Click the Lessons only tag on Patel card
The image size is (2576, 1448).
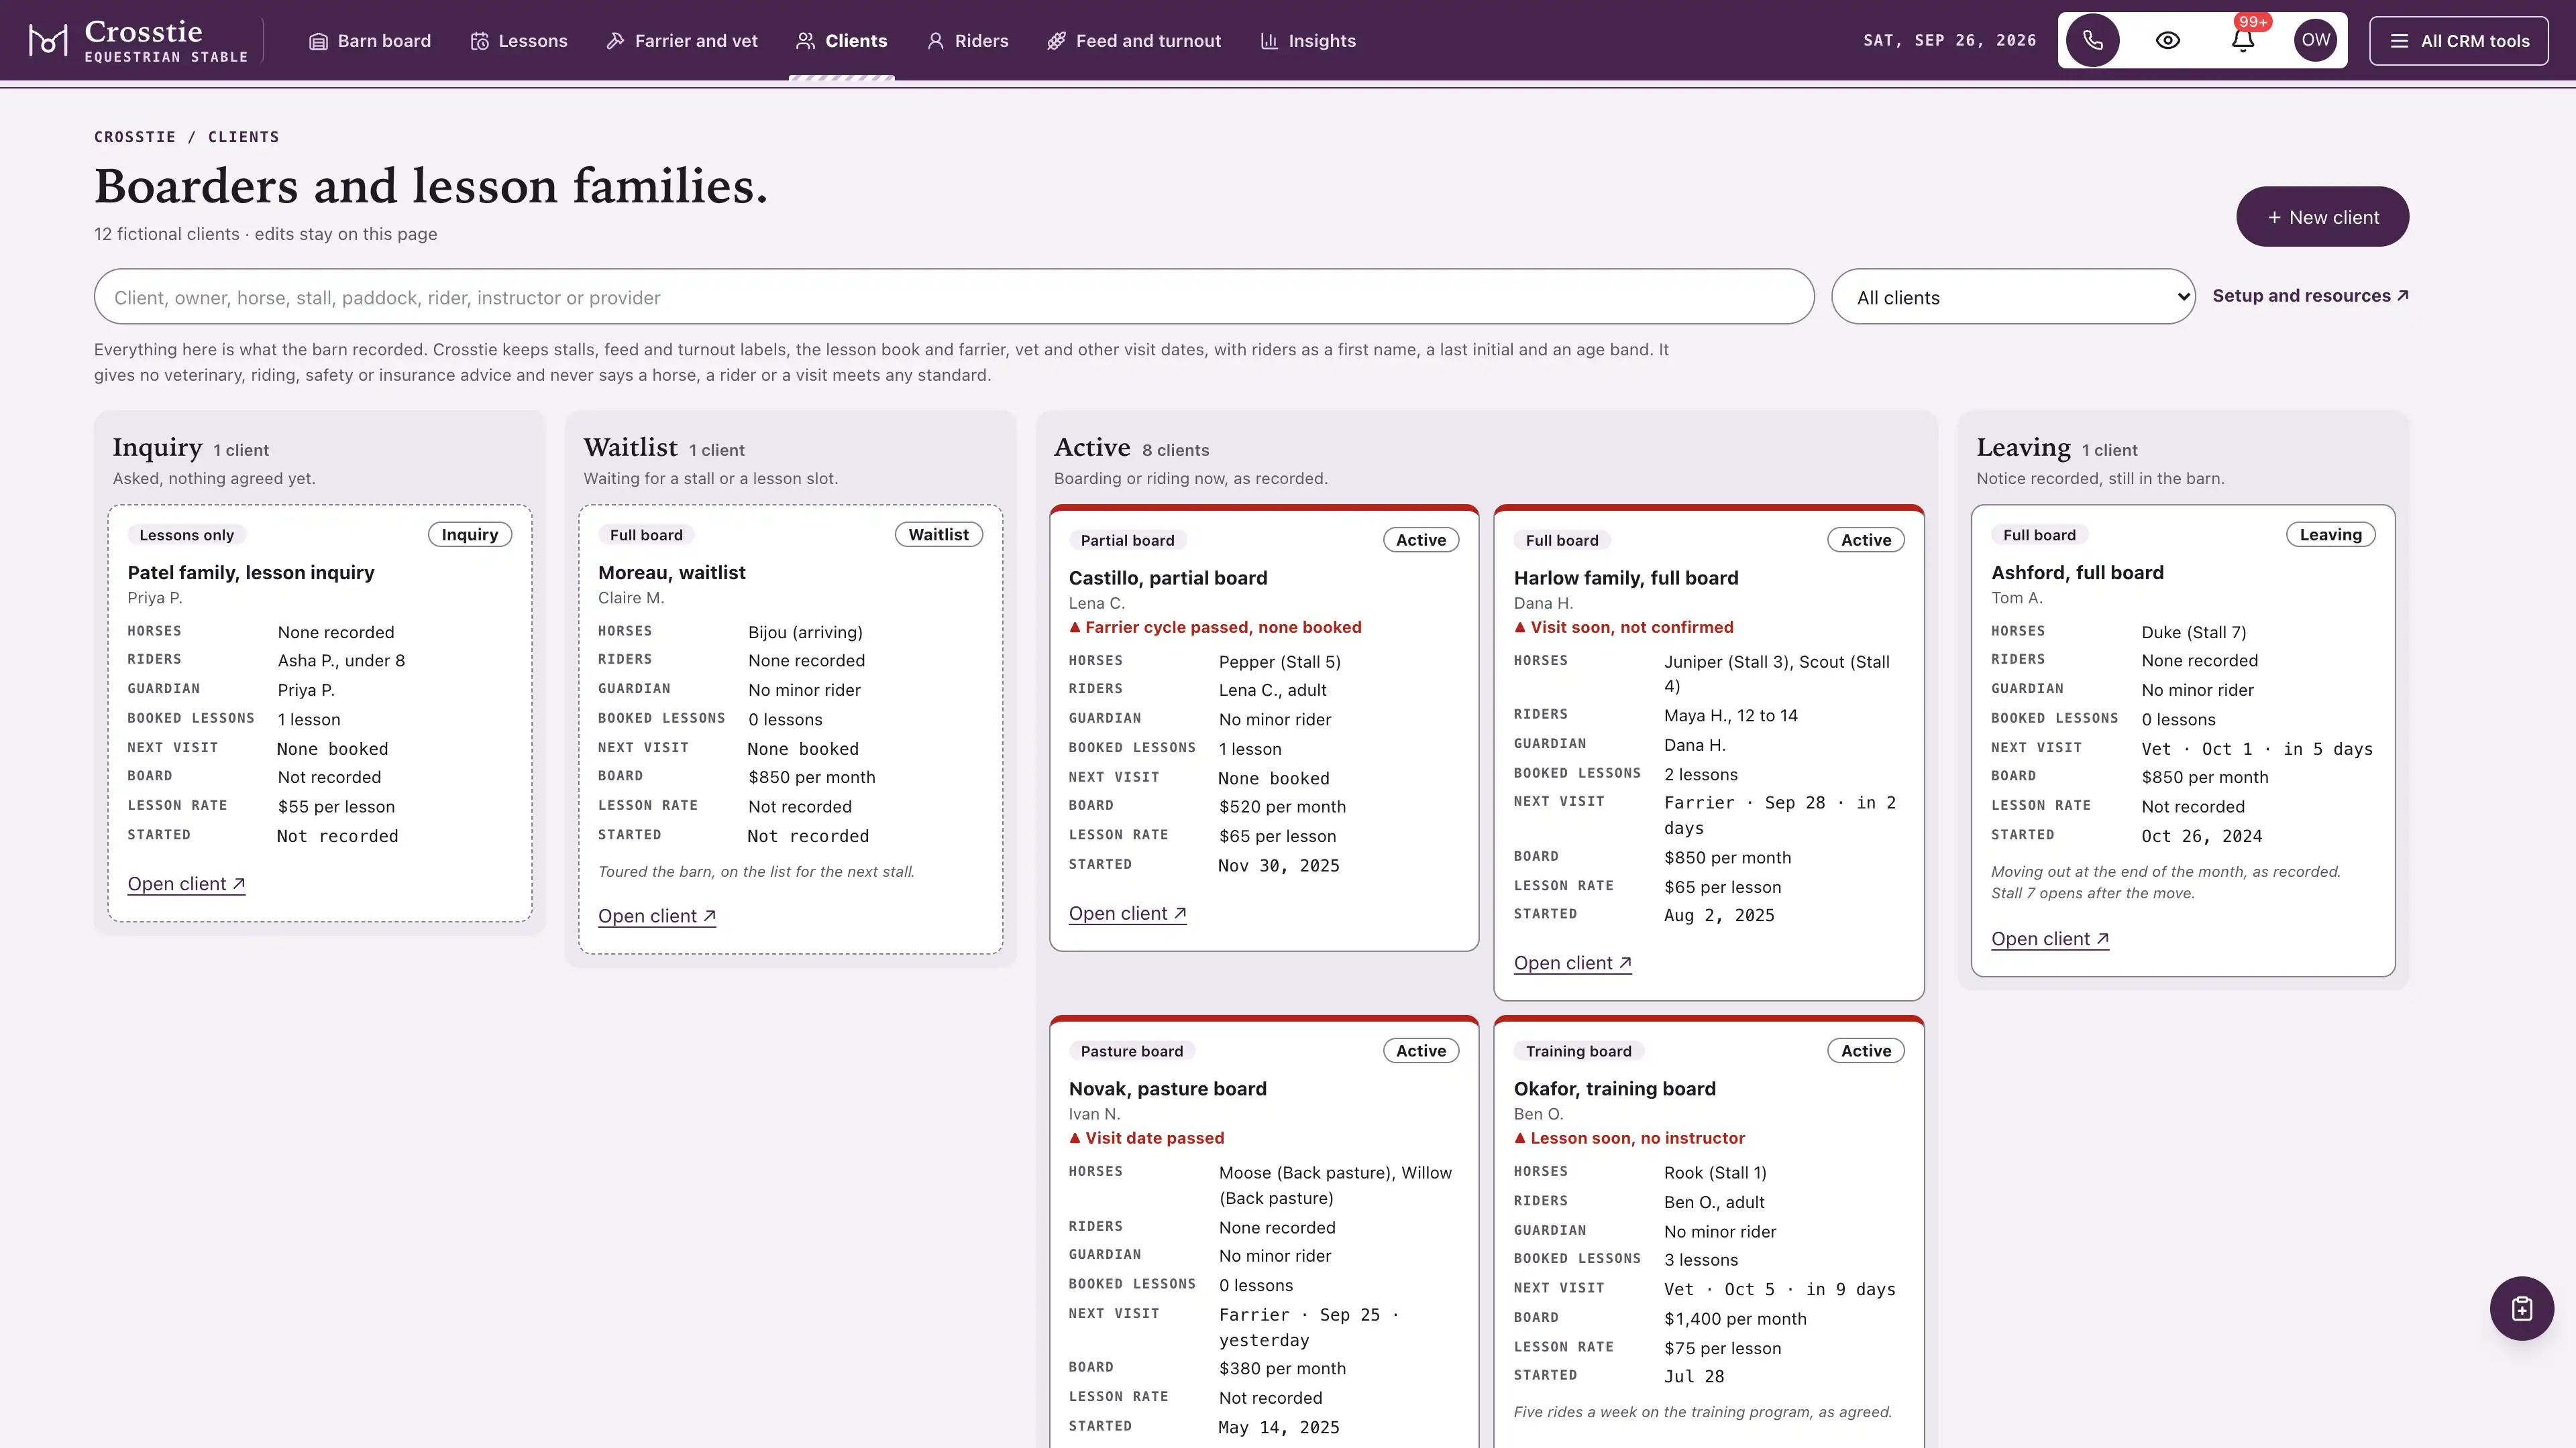point(186,536)
